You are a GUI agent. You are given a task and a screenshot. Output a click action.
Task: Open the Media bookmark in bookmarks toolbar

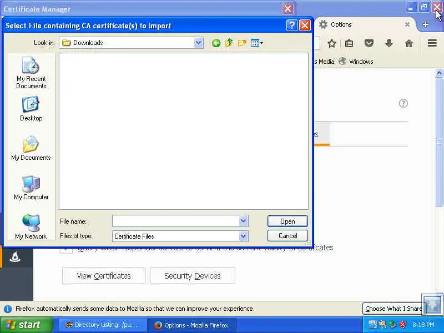326,62
